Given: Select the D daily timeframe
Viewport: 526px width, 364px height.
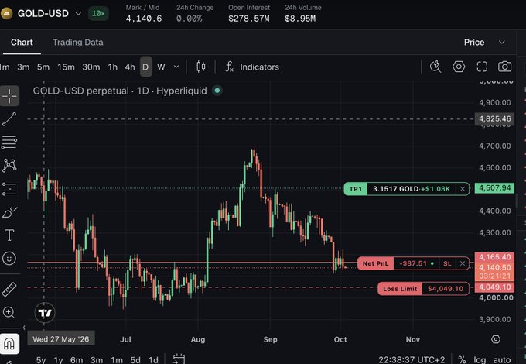Looking at the screenshot, I should coord(145,67).
